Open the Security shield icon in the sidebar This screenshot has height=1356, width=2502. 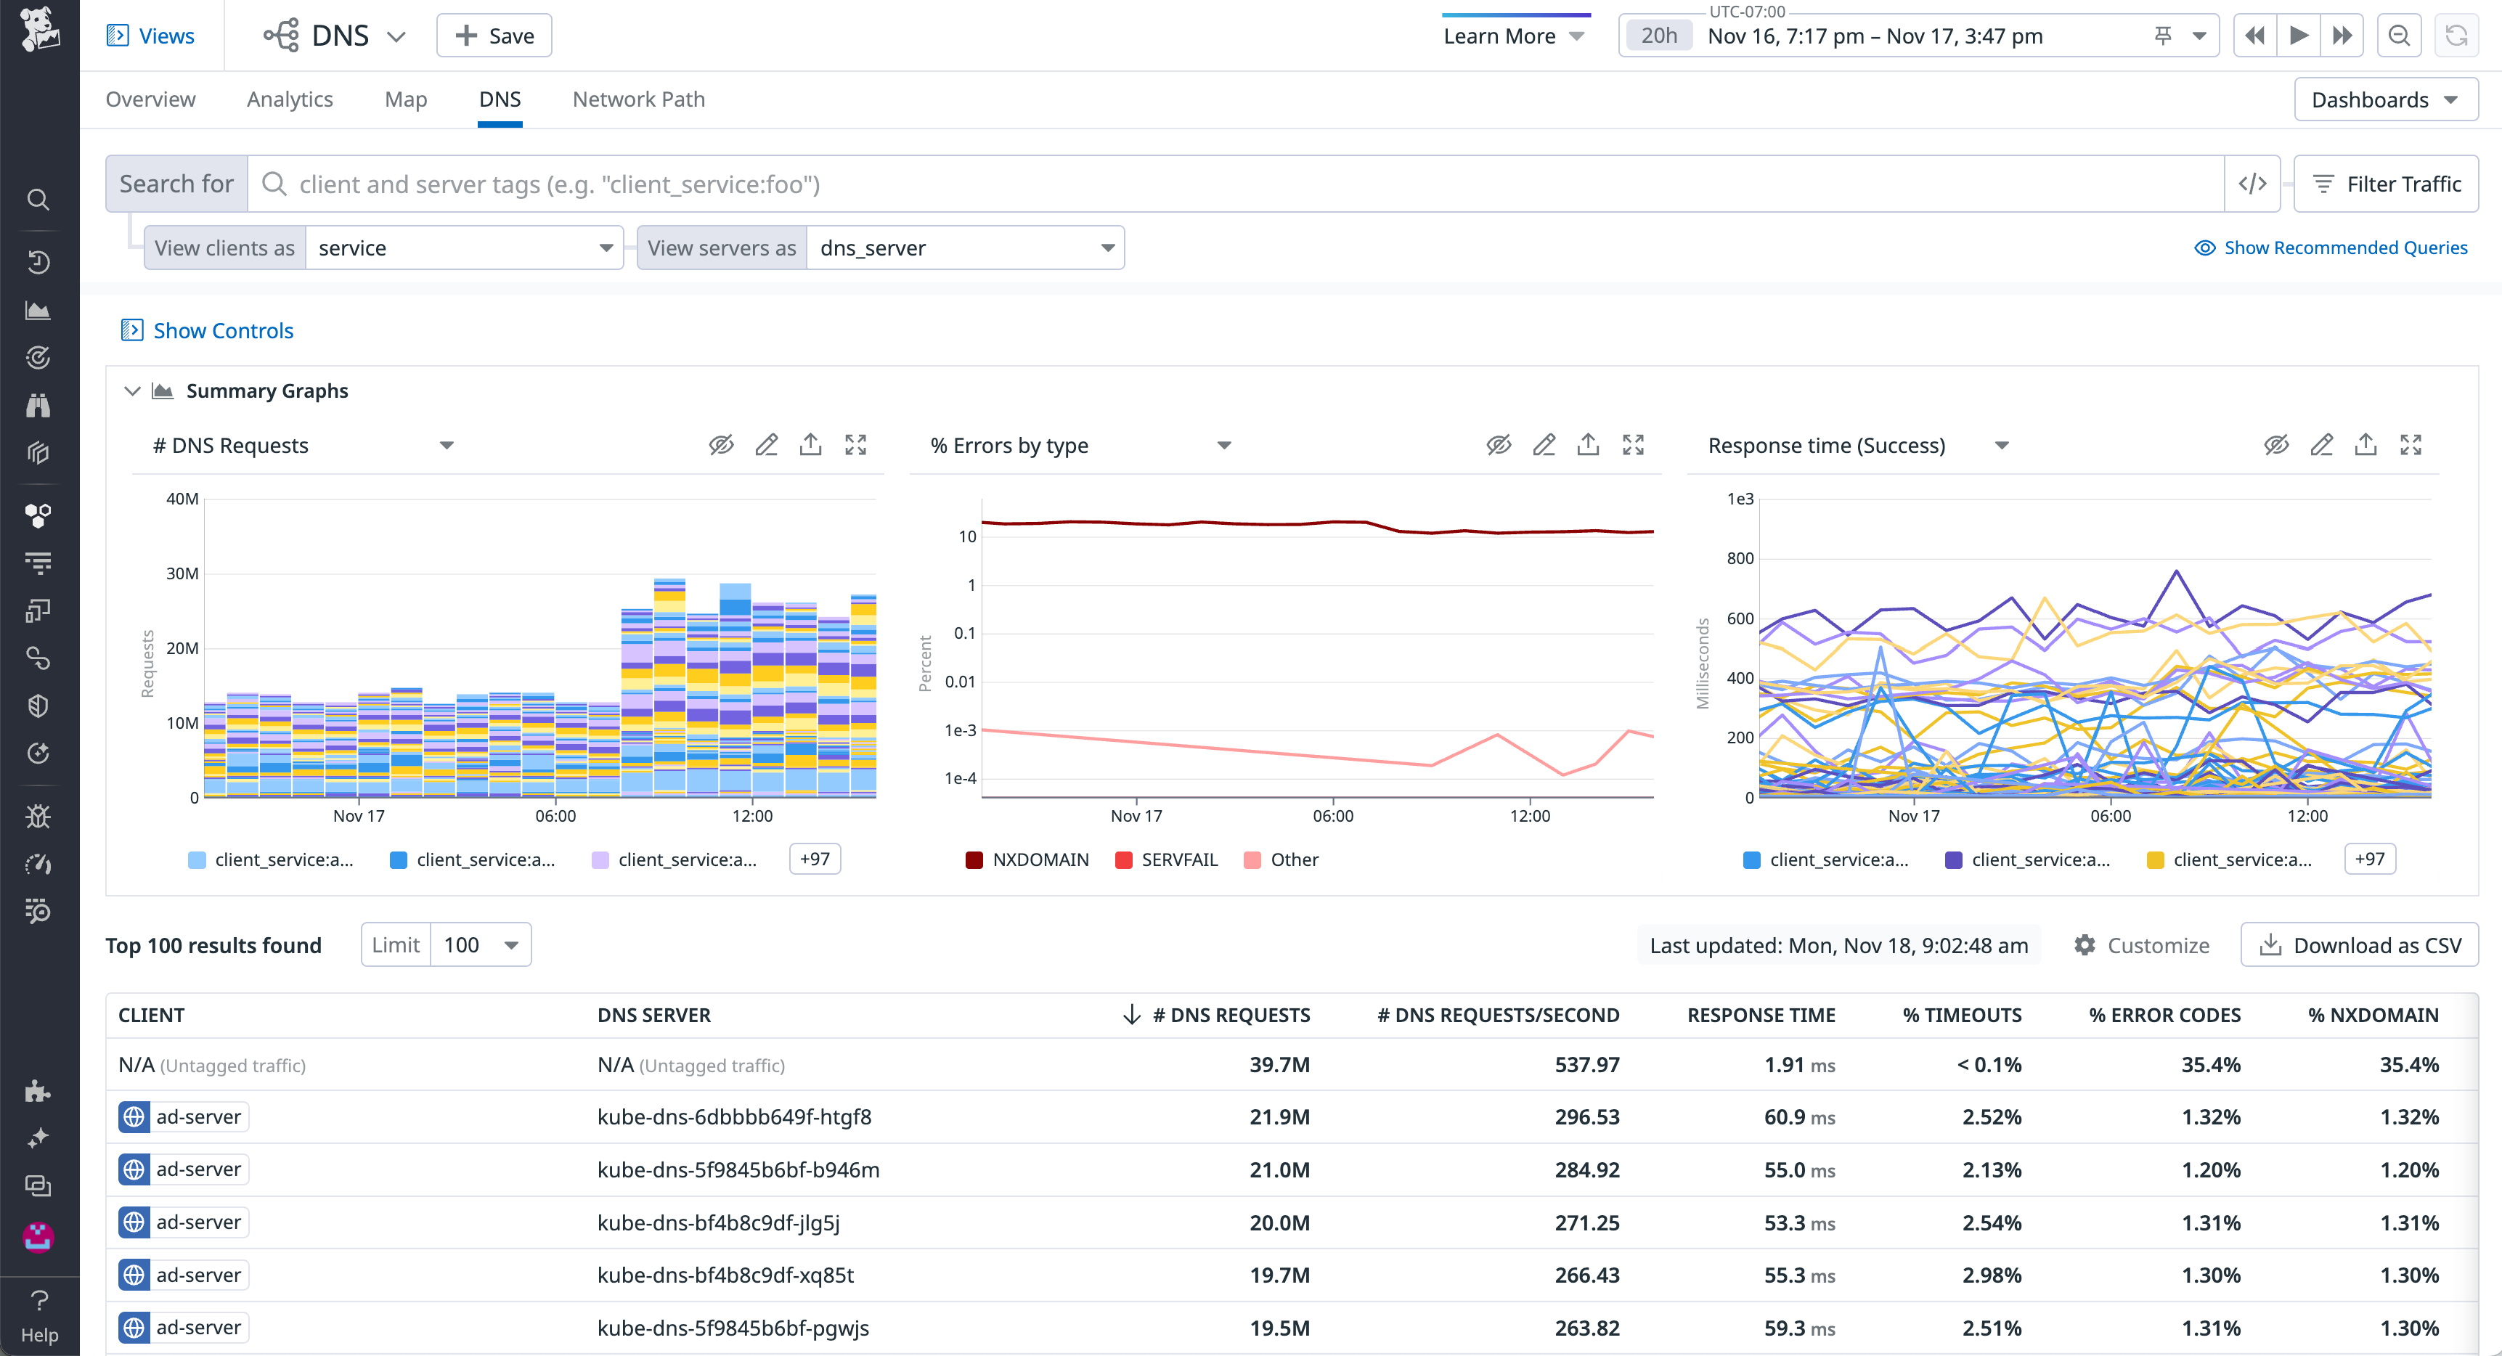[x=38, y=705]
